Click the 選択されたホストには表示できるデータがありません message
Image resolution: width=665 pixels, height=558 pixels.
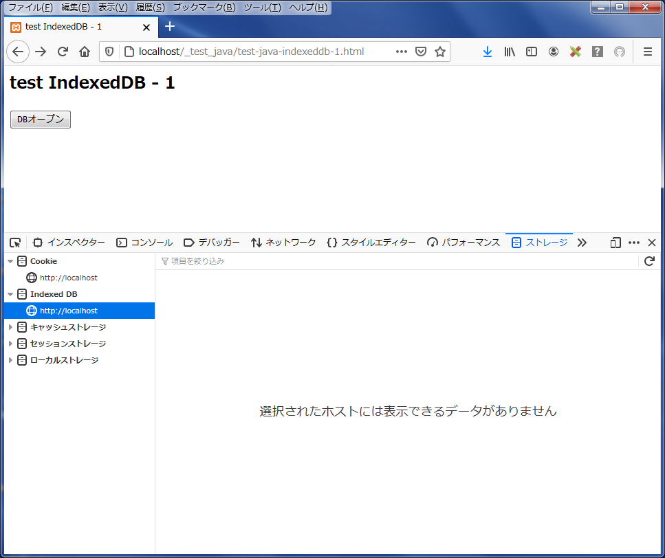(408, 411)
